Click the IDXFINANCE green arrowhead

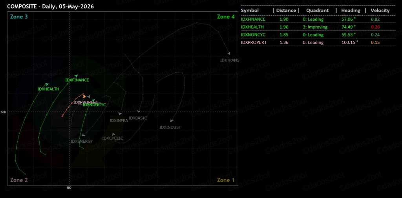click(x=76, y=76)
